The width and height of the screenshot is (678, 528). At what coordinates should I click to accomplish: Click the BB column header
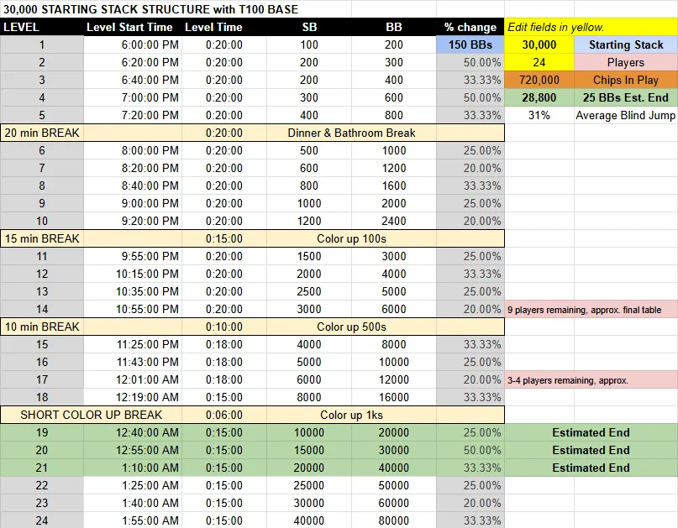click(394, 27)
